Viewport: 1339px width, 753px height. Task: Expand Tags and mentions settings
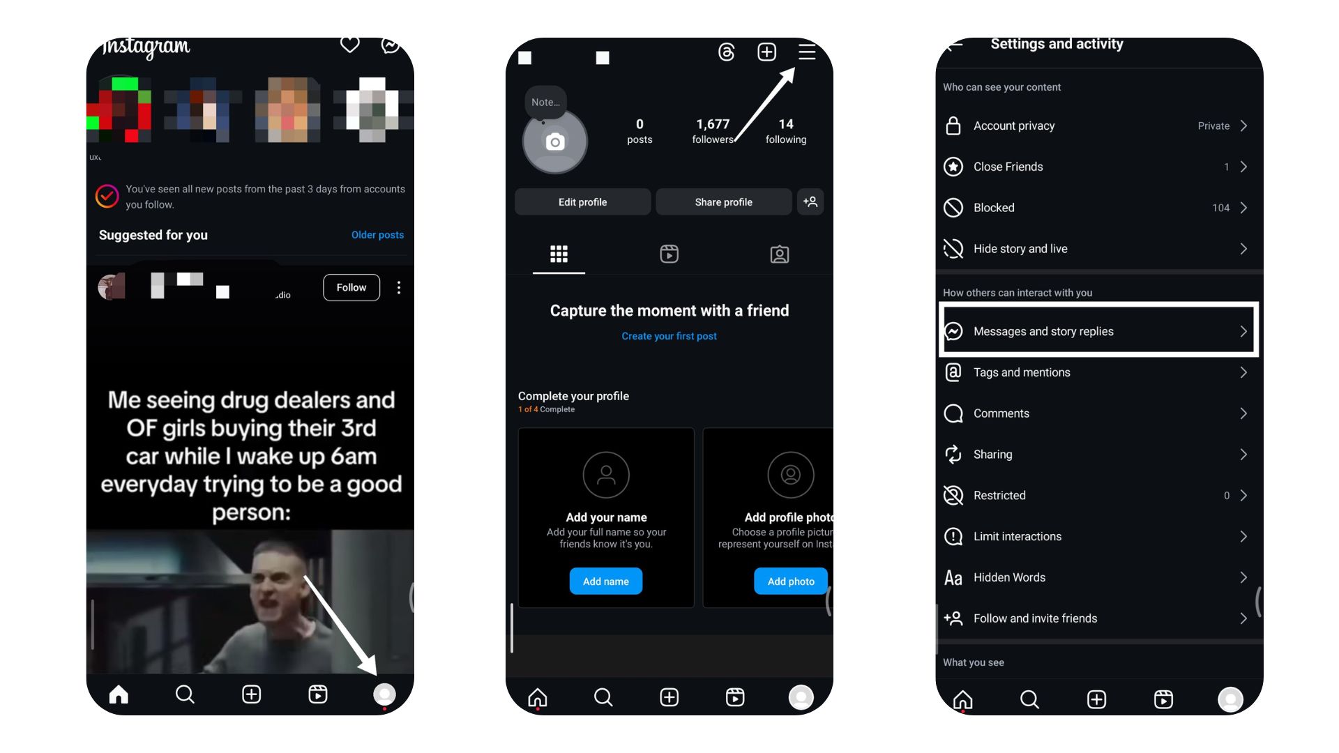pyautogui.click(x=1096, y=372)
